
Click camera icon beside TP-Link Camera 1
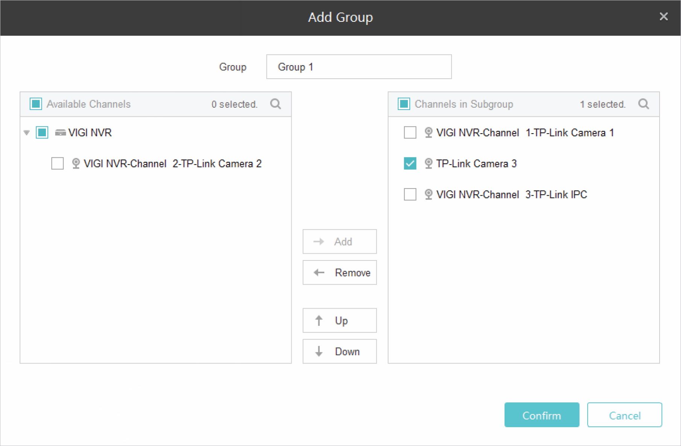[428, 133]
